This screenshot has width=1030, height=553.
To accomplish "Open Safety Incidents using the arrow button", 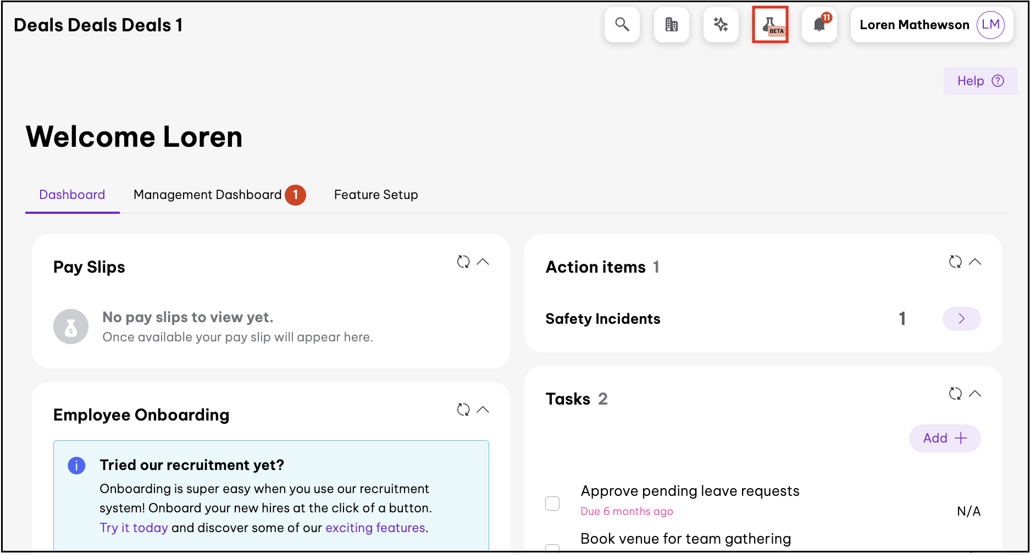I will 961,319.
